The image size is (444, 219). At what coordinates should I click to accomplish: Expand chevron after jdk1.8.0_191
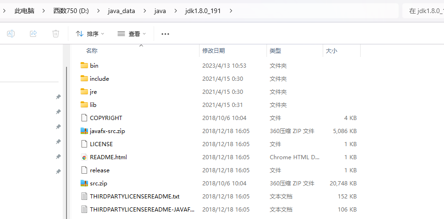tap(231, 11)
